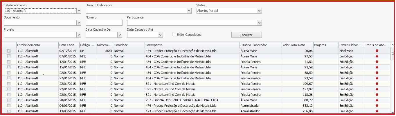Click red status icon for value 97,50 row
Viewport: 396px width, 116px height.
pyautogui.click(x=377, y=56)
